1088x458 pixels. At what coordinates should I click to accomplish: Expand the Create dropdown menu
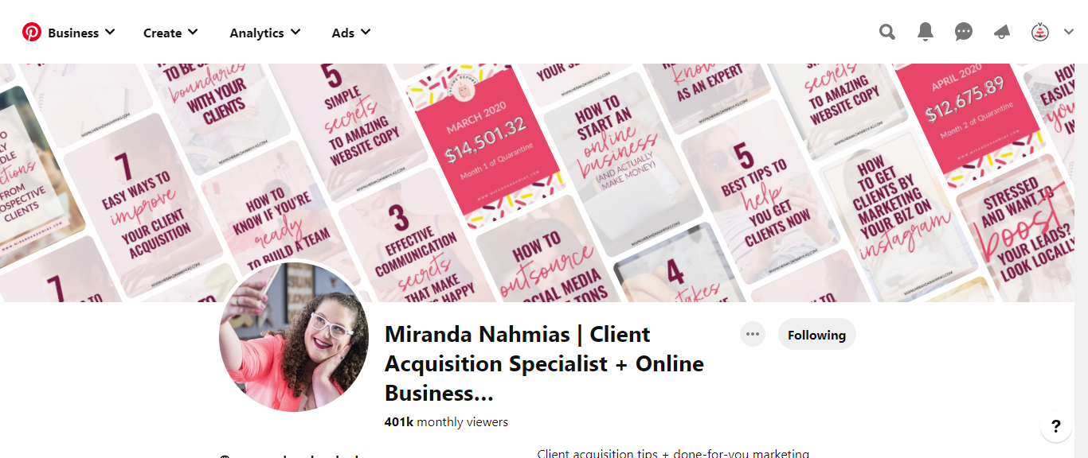(170, 33)
